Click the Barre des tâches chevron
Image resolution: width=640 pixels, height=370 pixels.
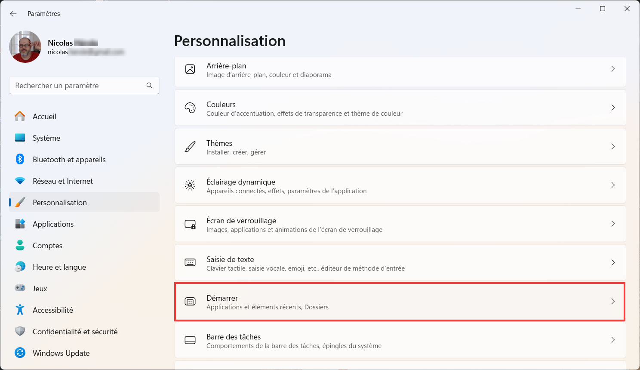coord(613,340)
